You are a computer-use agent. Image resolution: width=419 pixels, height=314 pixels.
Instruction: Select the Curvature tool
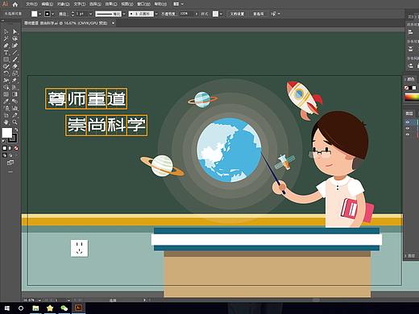[x=15, y=46]
